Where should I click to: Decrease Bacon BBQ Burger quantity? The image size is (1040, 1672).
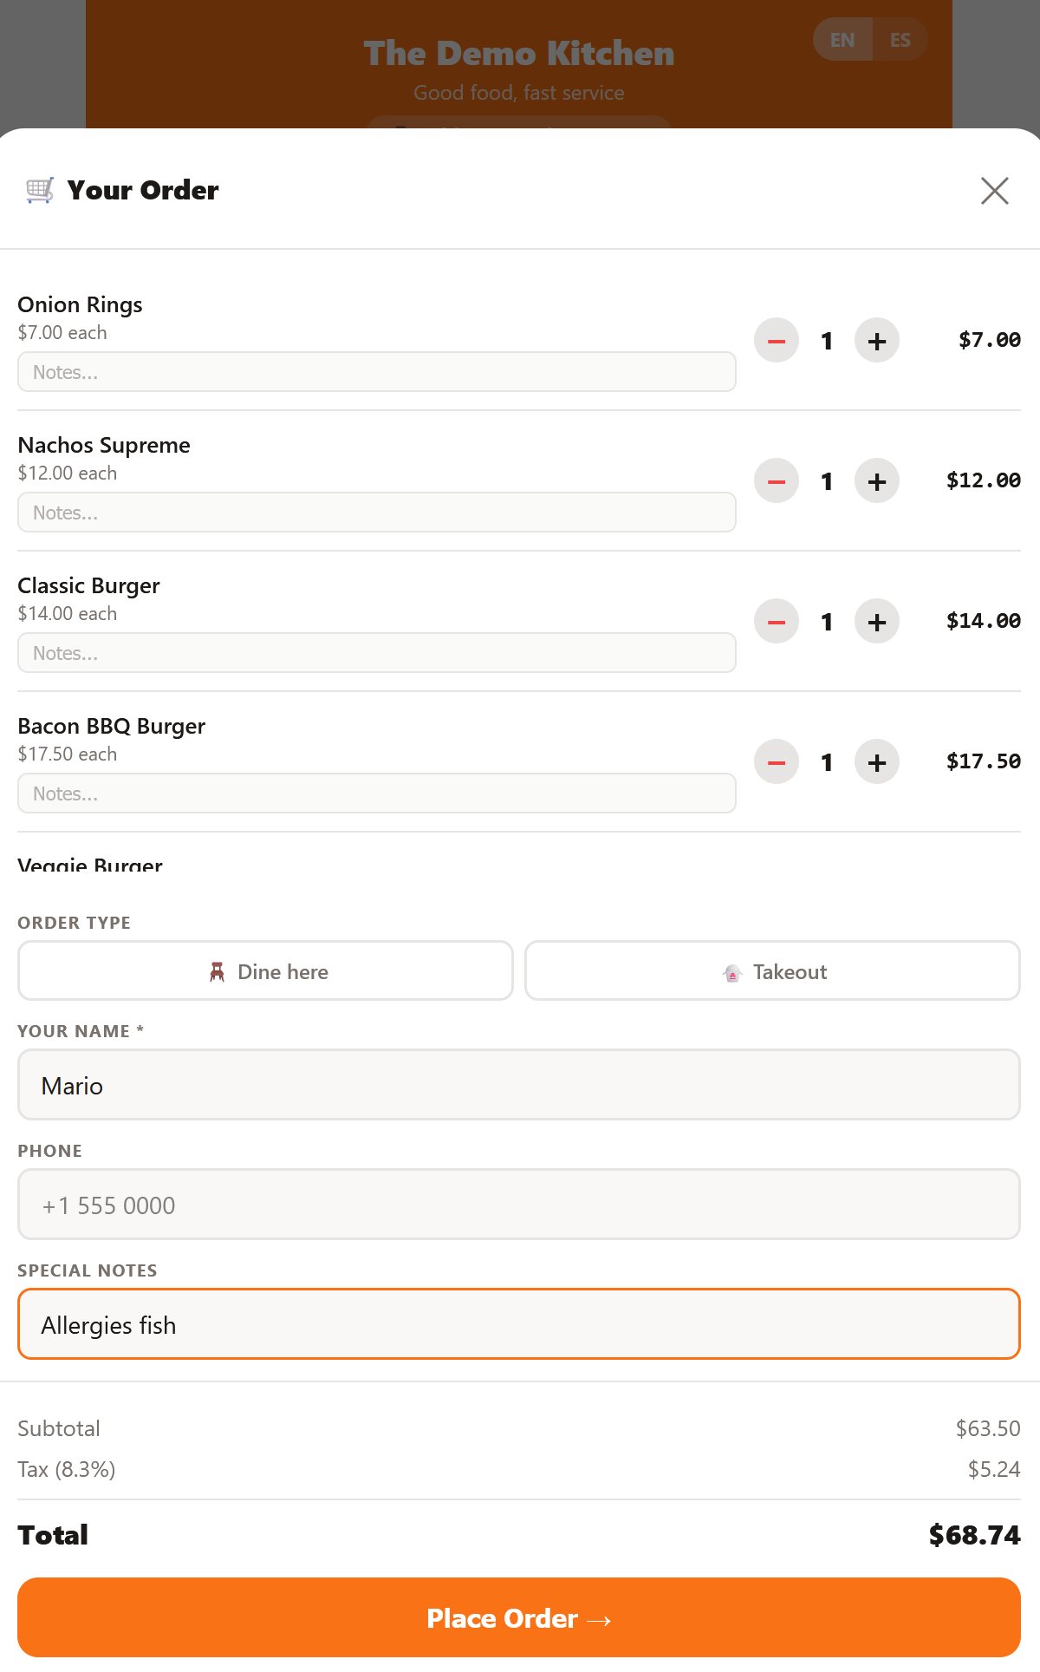(x=777, y=761)
